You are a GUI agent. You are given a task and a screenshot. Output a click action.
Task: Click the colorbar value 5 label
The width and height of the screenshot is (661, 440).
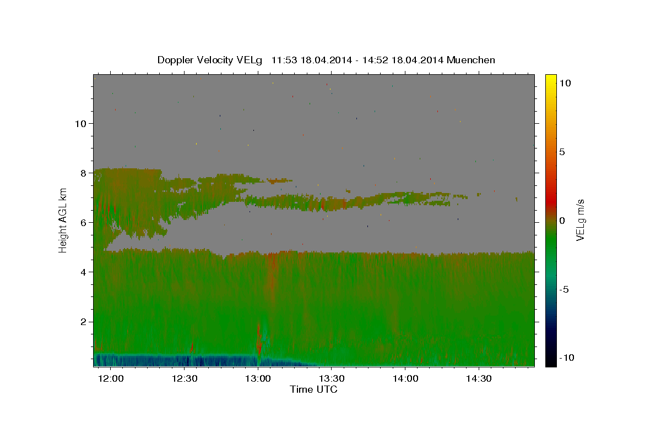click(x=562, y=152)
